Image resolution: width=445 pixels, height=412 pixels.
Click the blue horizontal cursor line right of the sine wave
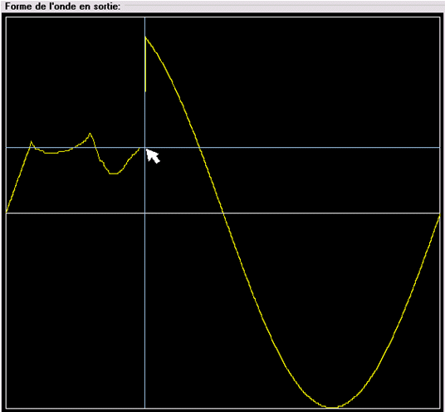tap(320, 147)
